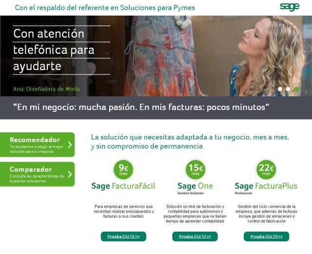
Task: Select the second carousel slide dot
Action: click(288, 89)
